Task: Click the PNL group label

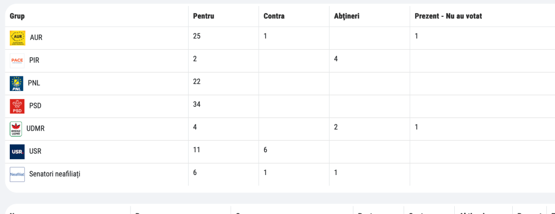Action: click(x=34, y=83)
